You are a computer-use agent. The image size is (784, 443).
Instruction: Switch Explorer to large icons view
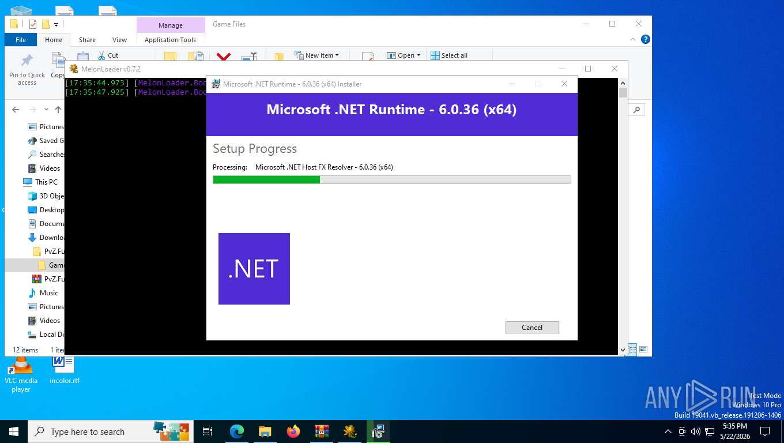(643, 349)
